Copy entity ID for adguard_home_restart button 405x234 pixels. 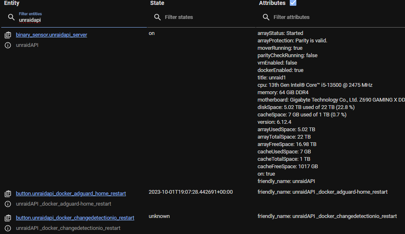coord(8,194)
